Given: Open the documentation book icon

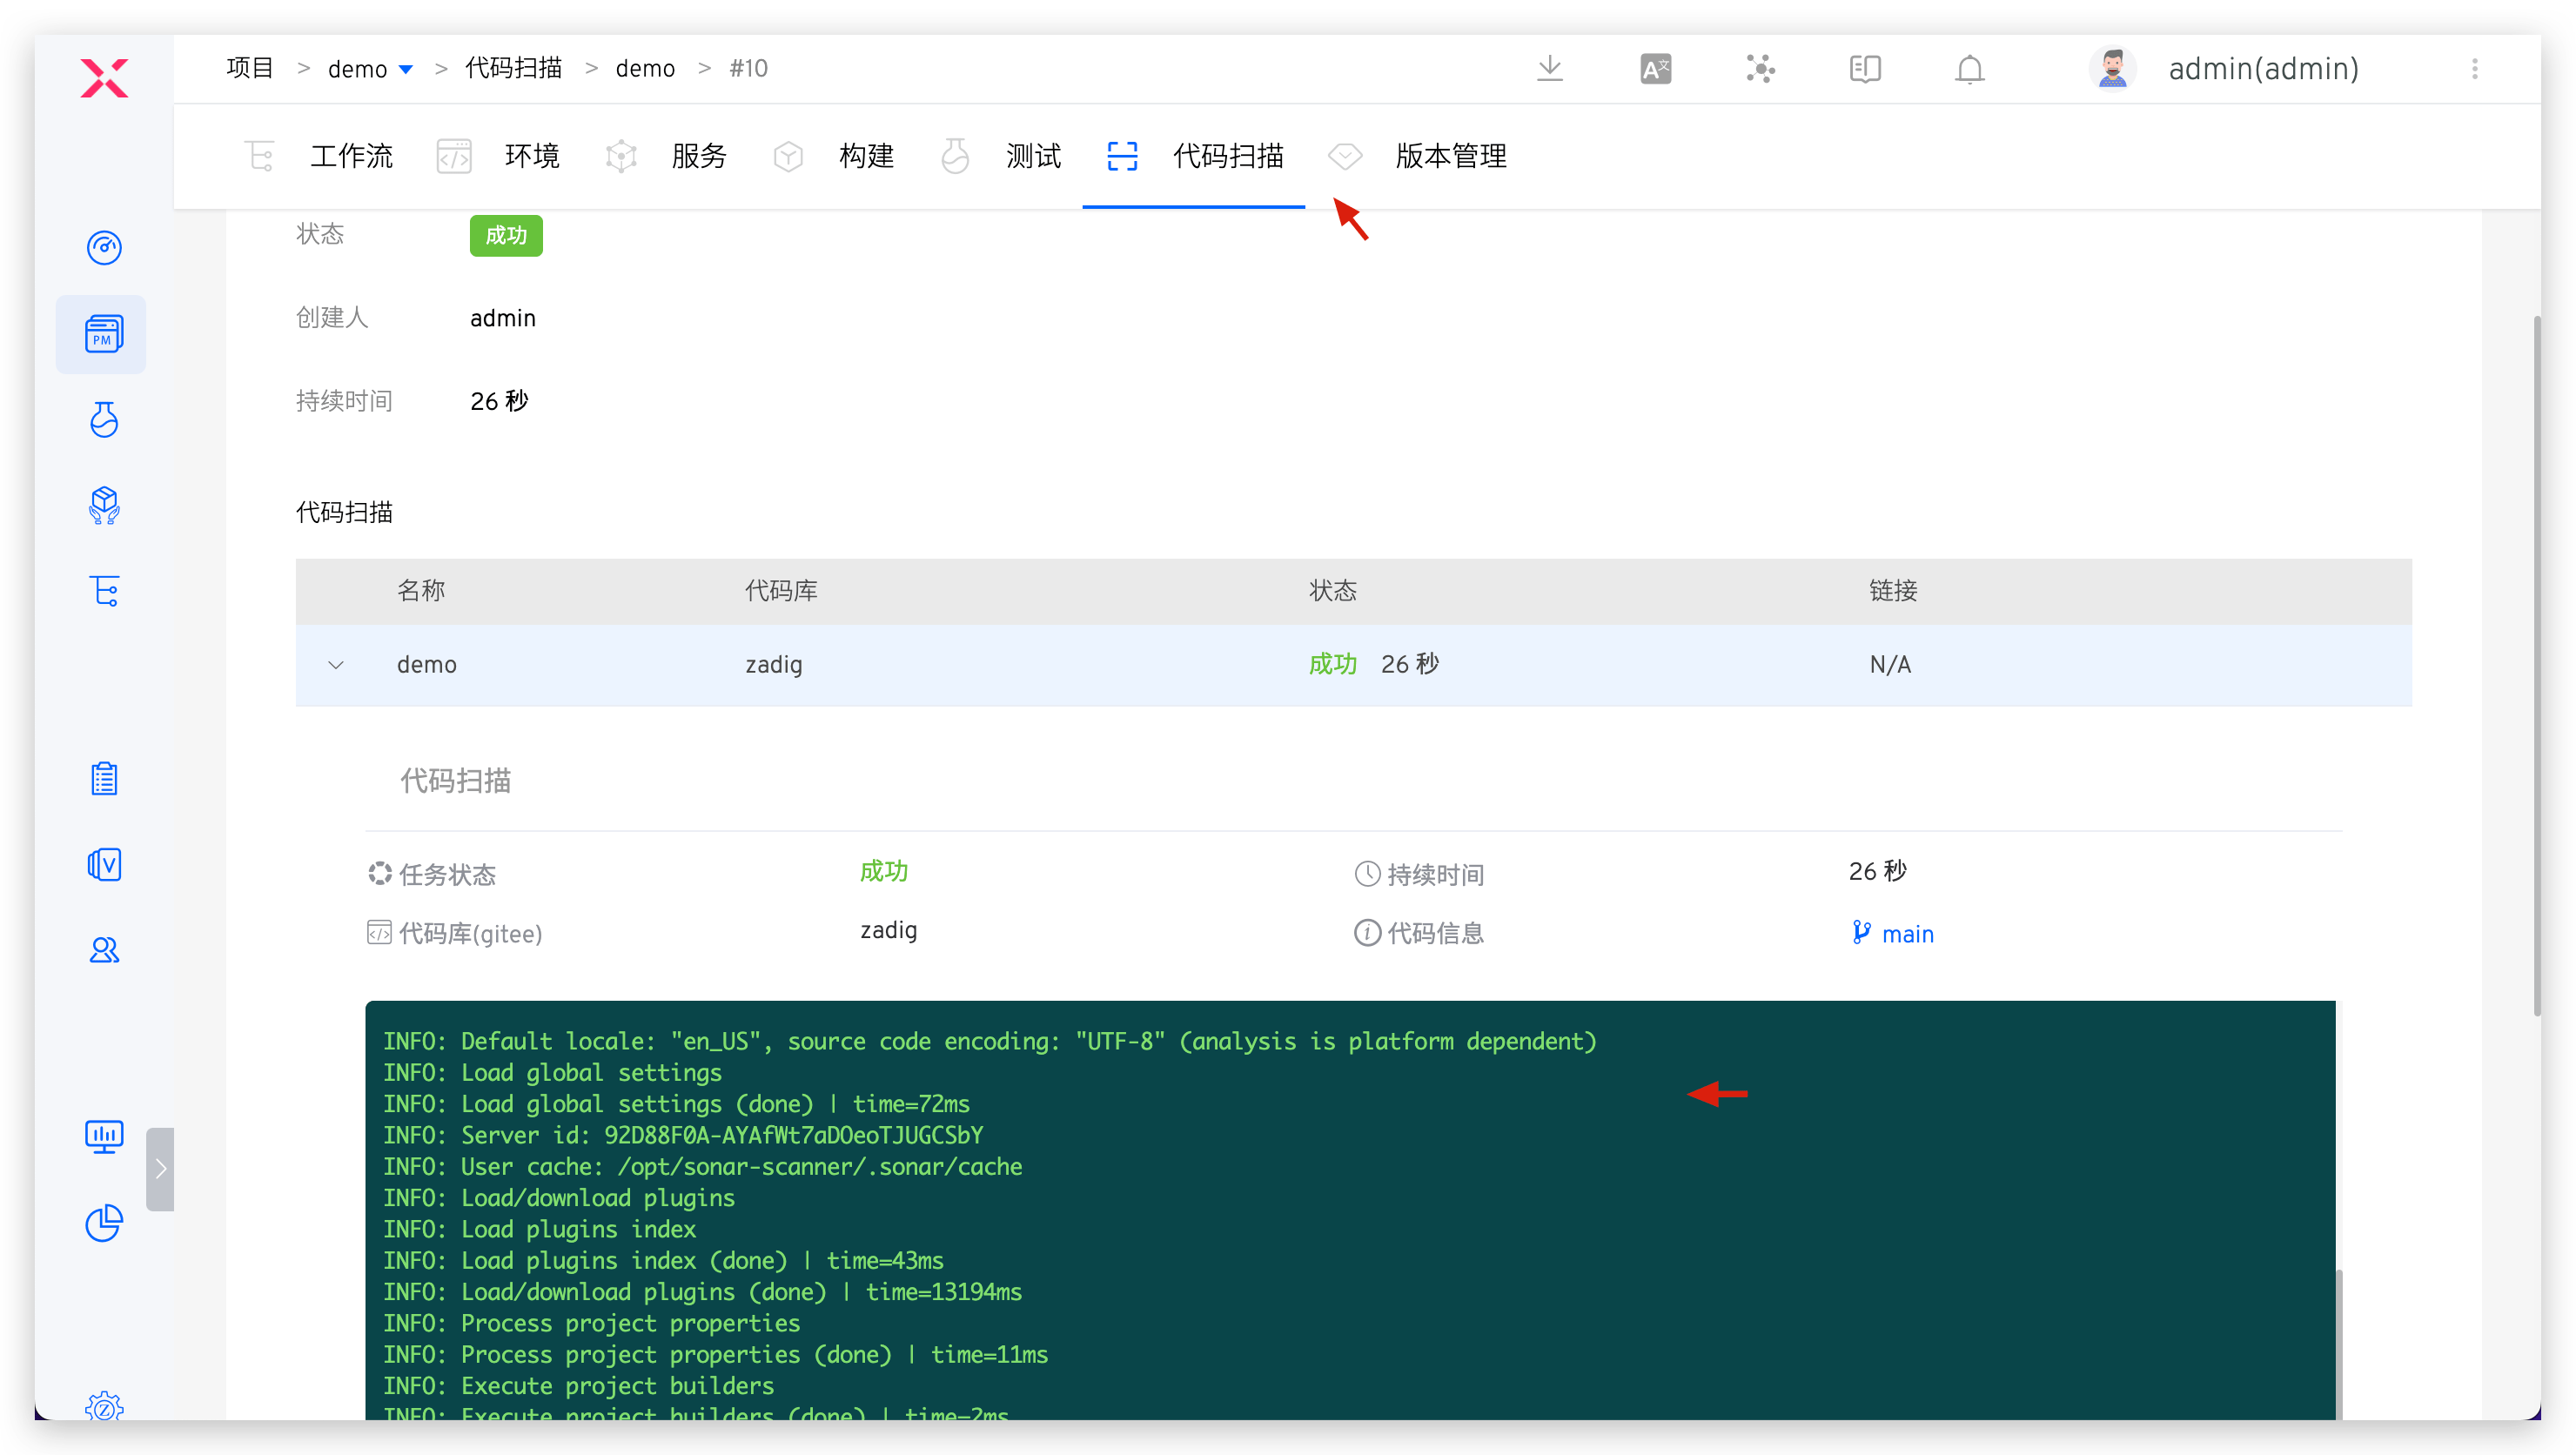Looking at the screenshot, I should 1864,69.
